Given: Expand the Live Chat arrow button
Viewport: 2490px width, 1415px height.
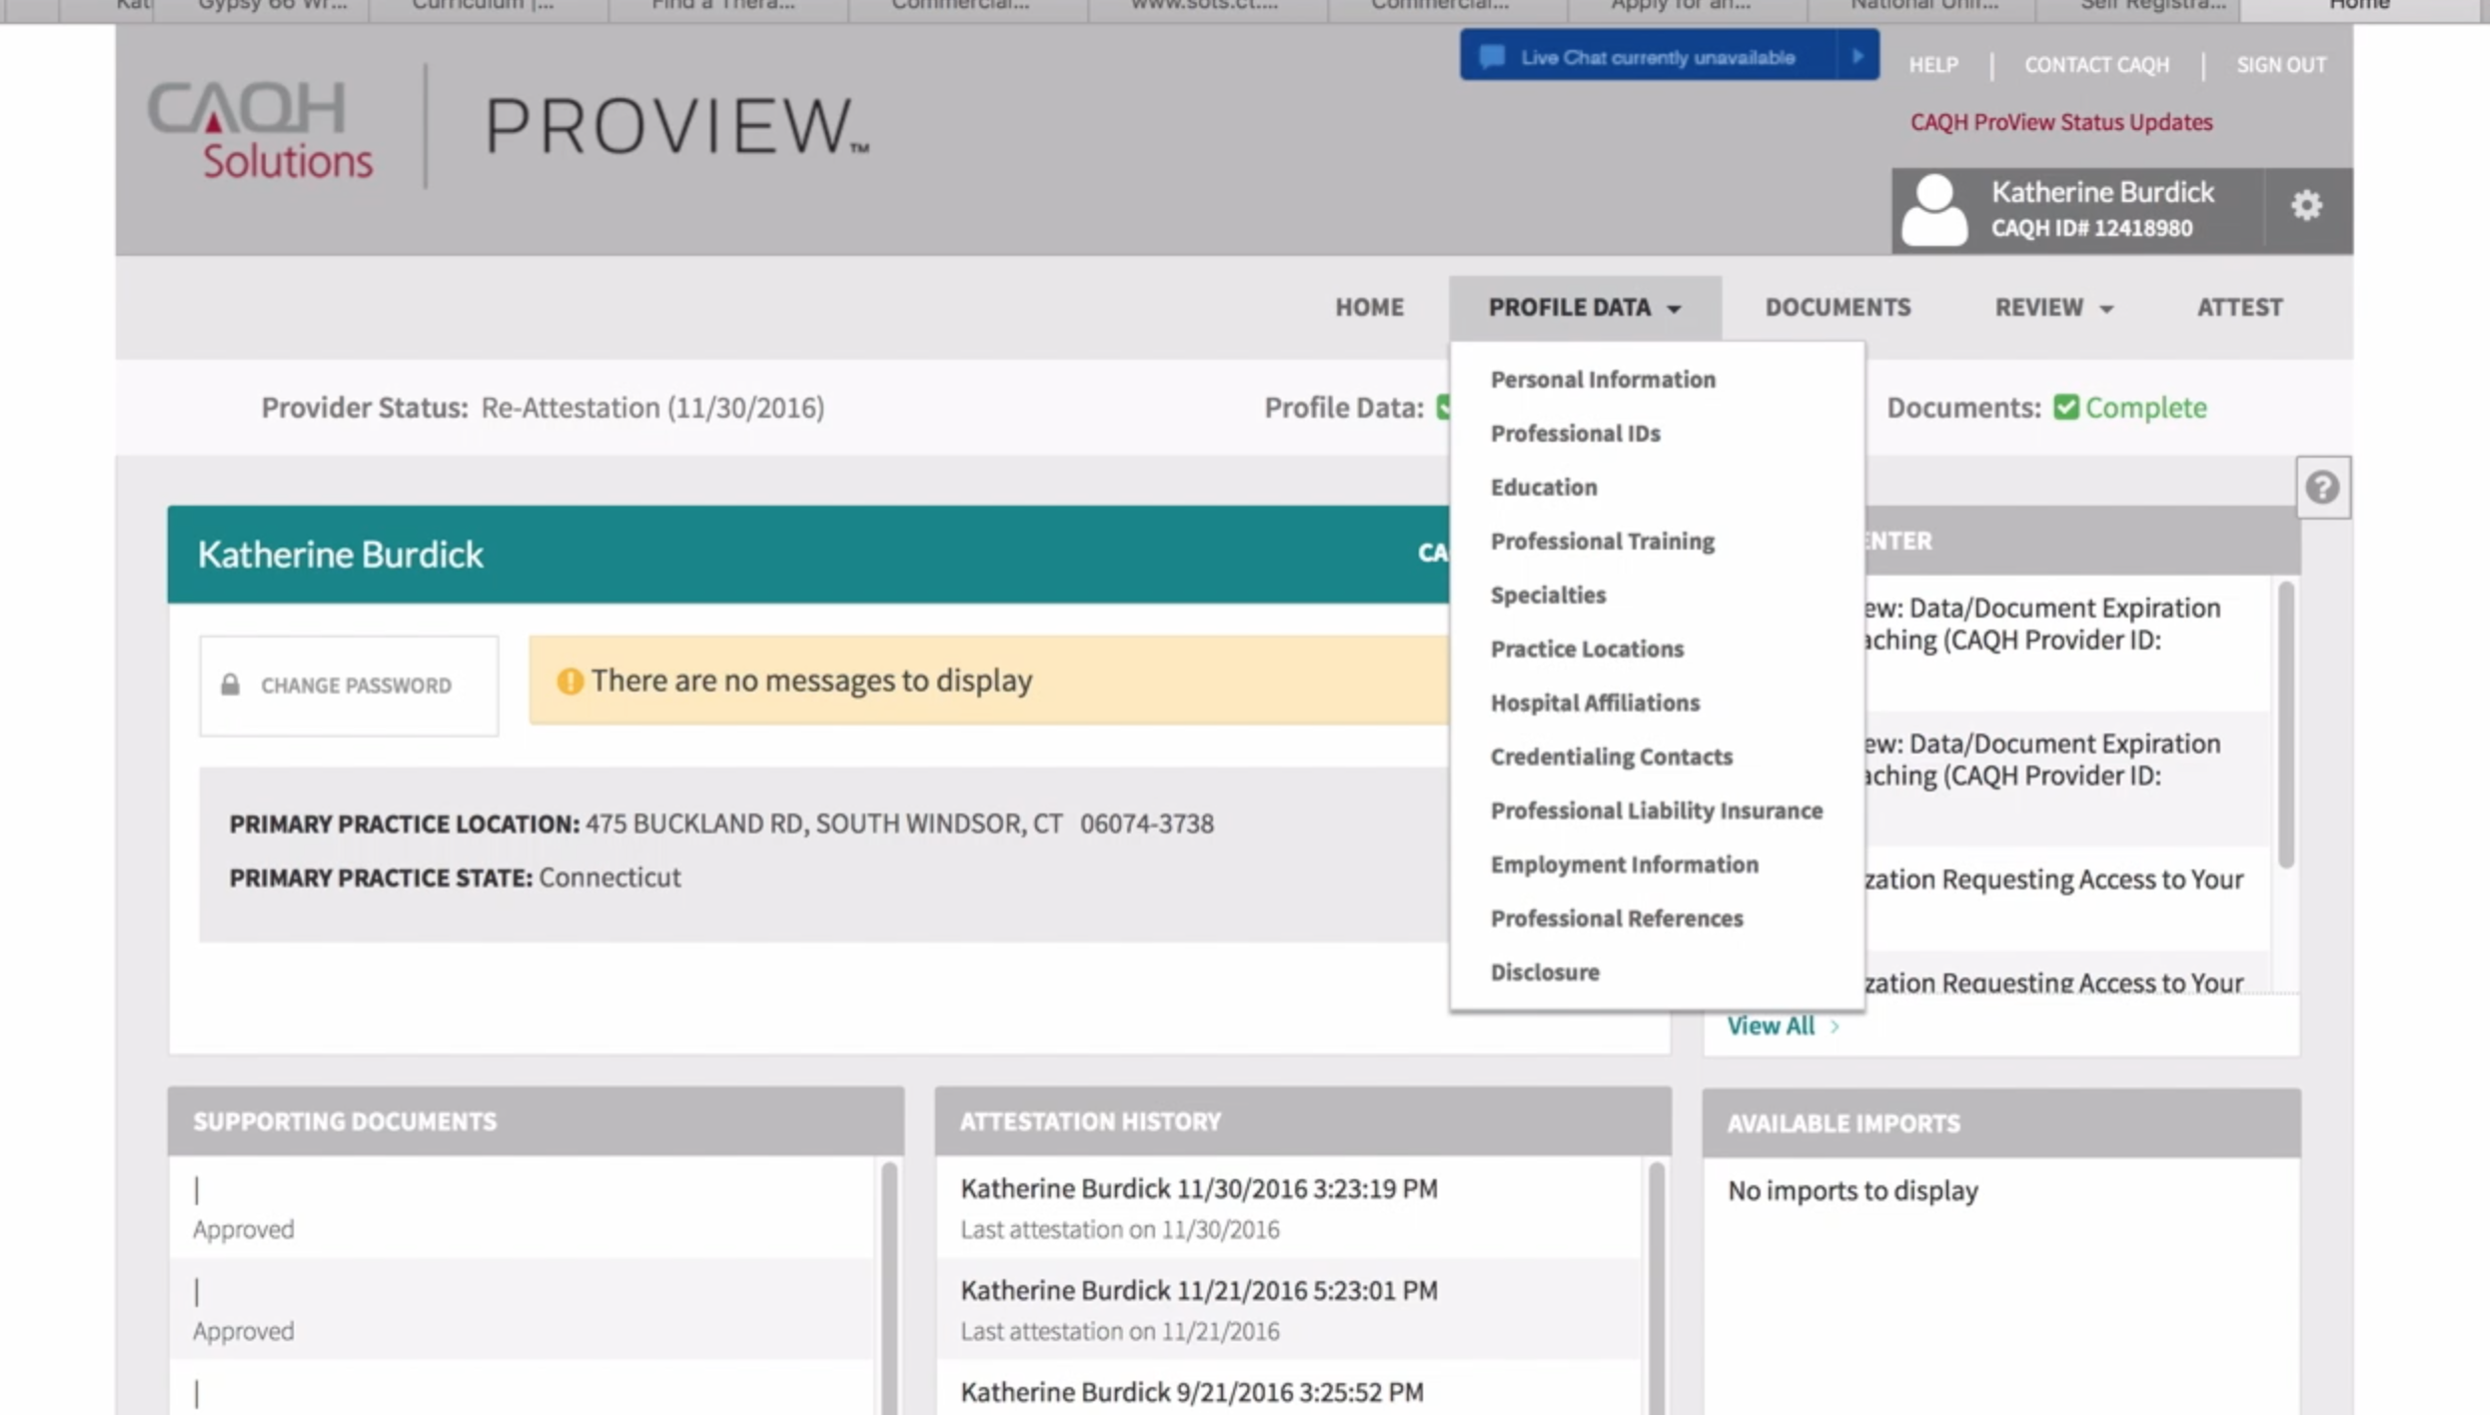Looking at the screenshot, I should coord(1857,56).
